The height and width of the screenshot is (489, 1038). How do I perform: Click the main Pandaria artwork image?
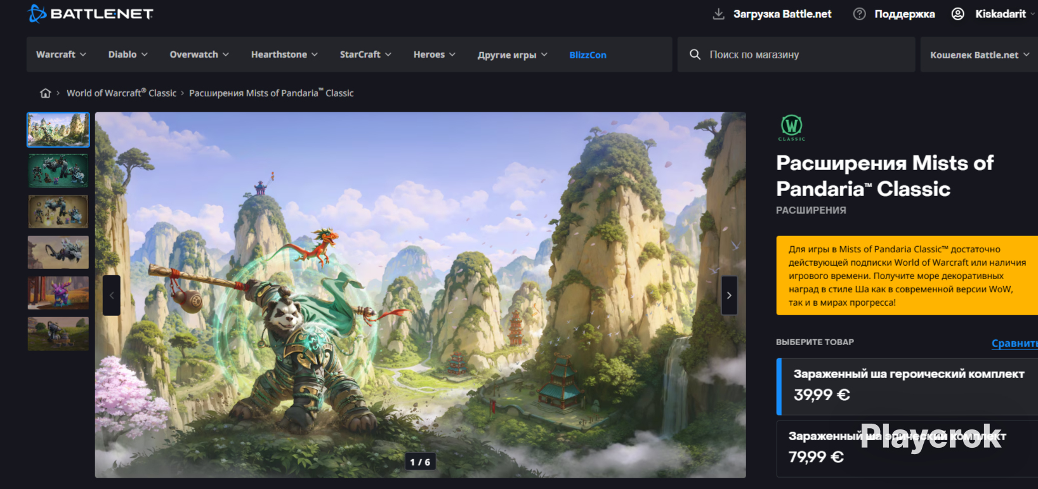tap(421, 295)
